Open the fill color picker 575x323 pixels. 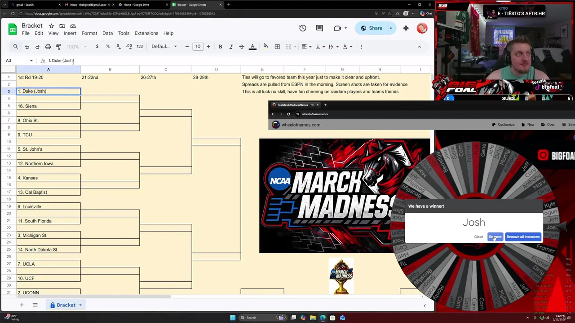click(266, 47)
